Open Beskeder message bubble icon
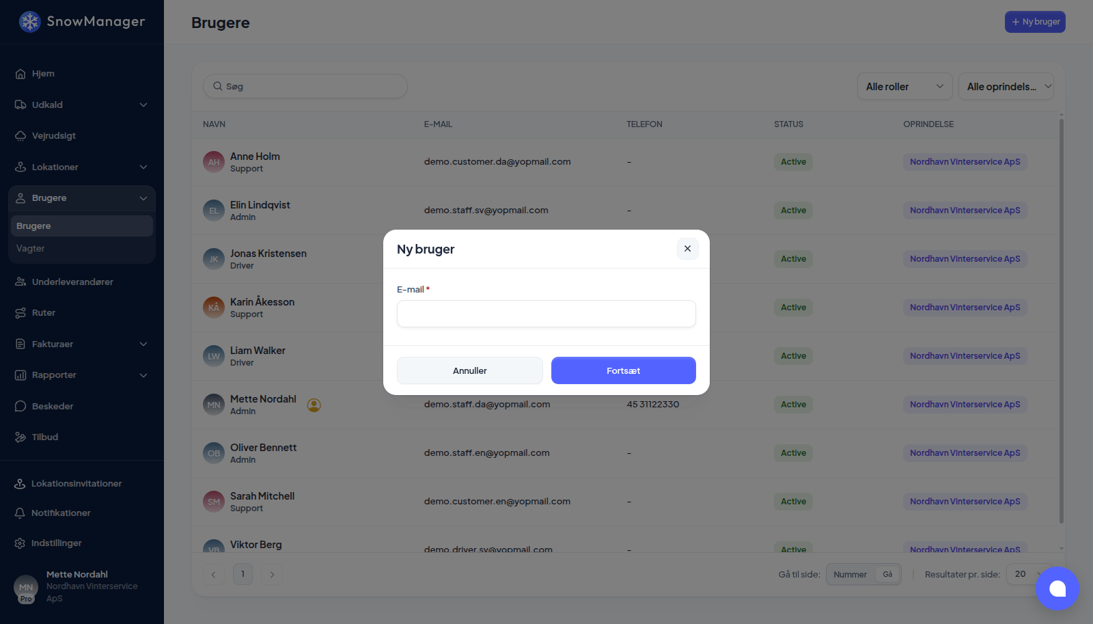This screenshot has height=624, width=1093. click(20, 406)
